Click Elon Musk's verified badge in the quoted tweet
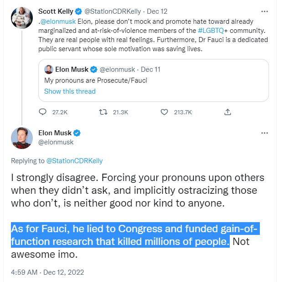The width and height of the screenshot is (284, 282). coord(93,69)
